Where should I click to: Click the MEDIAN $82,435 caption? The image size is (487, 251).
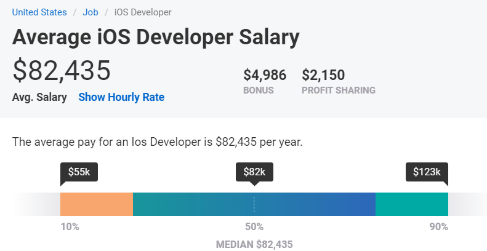point(254,244)
